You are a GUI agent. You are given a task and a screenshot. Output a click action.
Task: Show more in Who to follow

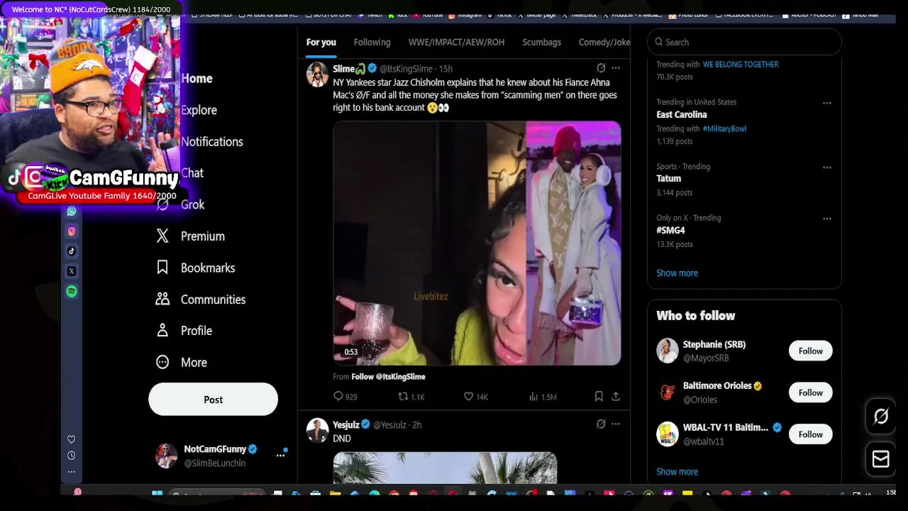677,471
